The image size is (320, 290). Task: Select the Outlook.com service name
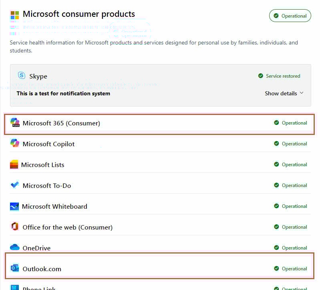pos(42,269)
